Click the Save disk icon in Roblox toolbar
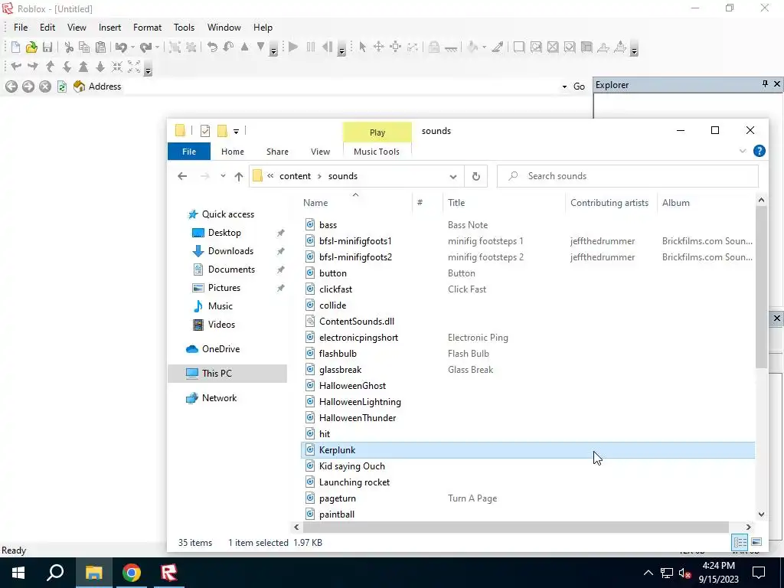 (x=47, y=47)
